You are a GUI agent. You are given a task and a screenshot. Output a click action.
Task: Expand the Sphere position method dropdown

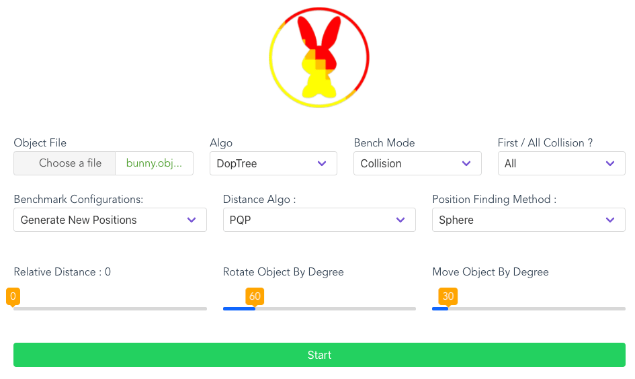[528, 220]
